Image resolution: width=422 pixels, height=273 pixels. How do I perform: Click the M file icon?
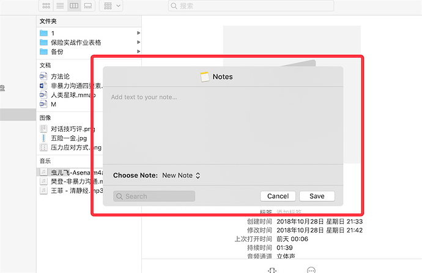[x=43, y=104]
